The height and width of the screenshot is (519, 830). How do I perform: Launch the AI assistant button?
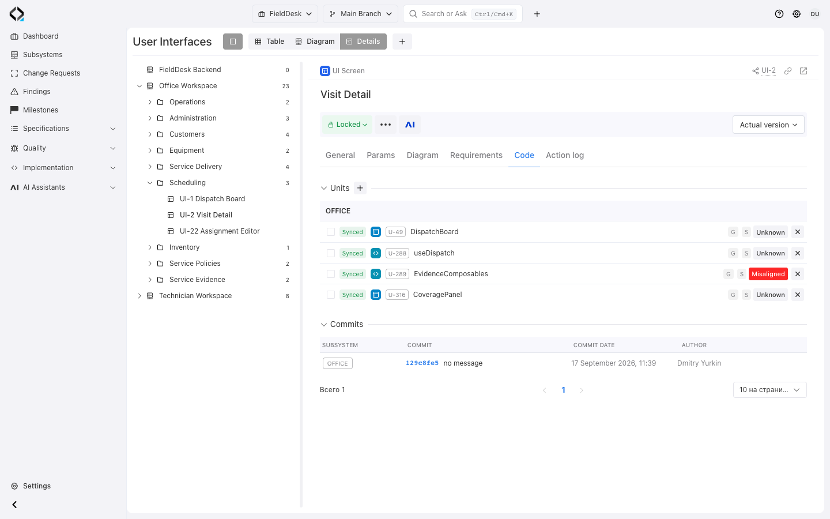(x=410, y=125)
